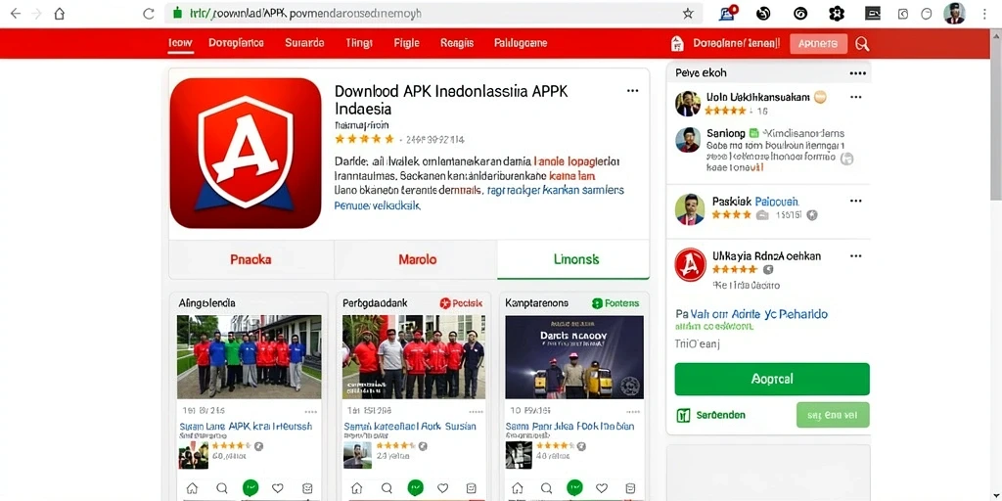Open three-dot menu beside Uhkayia Rdnza
The height and width of the screenshot is (501, 1002).
pos(855,256)
